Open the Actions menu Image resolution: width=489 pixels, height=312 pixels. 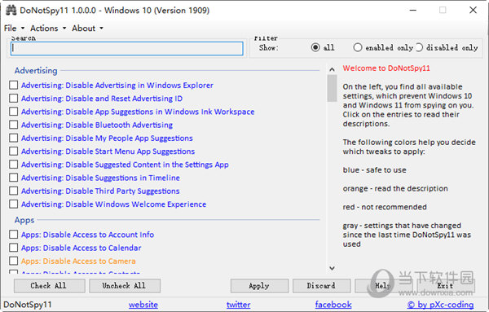44,29
